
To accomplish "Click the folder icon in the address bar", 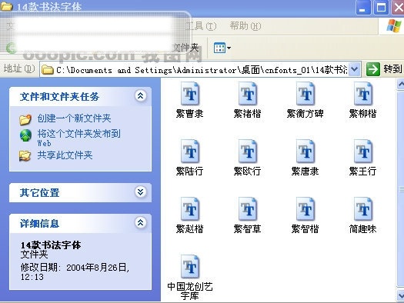I will point(48,69).
